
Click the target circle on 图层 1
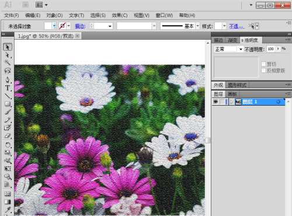click(x=279, y=102)
